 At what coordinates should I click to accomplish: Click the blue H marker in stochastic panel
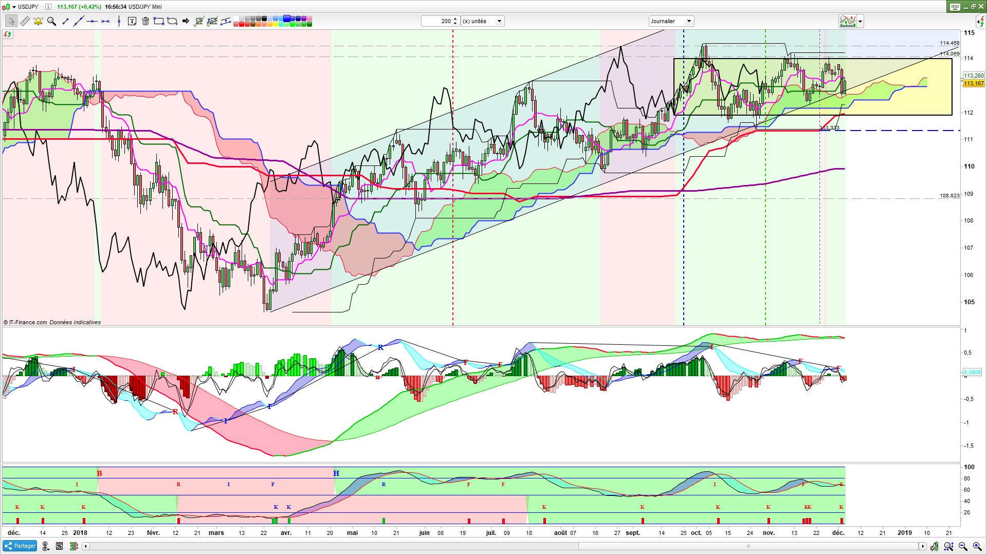click(x=336, y=473)
